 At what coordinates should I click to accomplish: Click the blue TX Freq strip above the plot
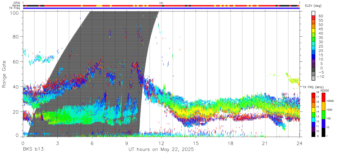click(x=161, y=8)
